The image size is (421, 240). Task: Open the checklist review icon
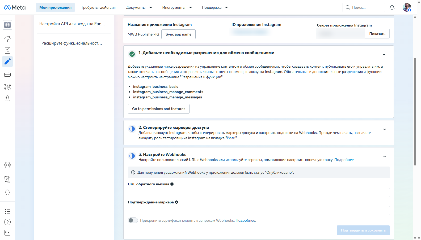(7, 50)
